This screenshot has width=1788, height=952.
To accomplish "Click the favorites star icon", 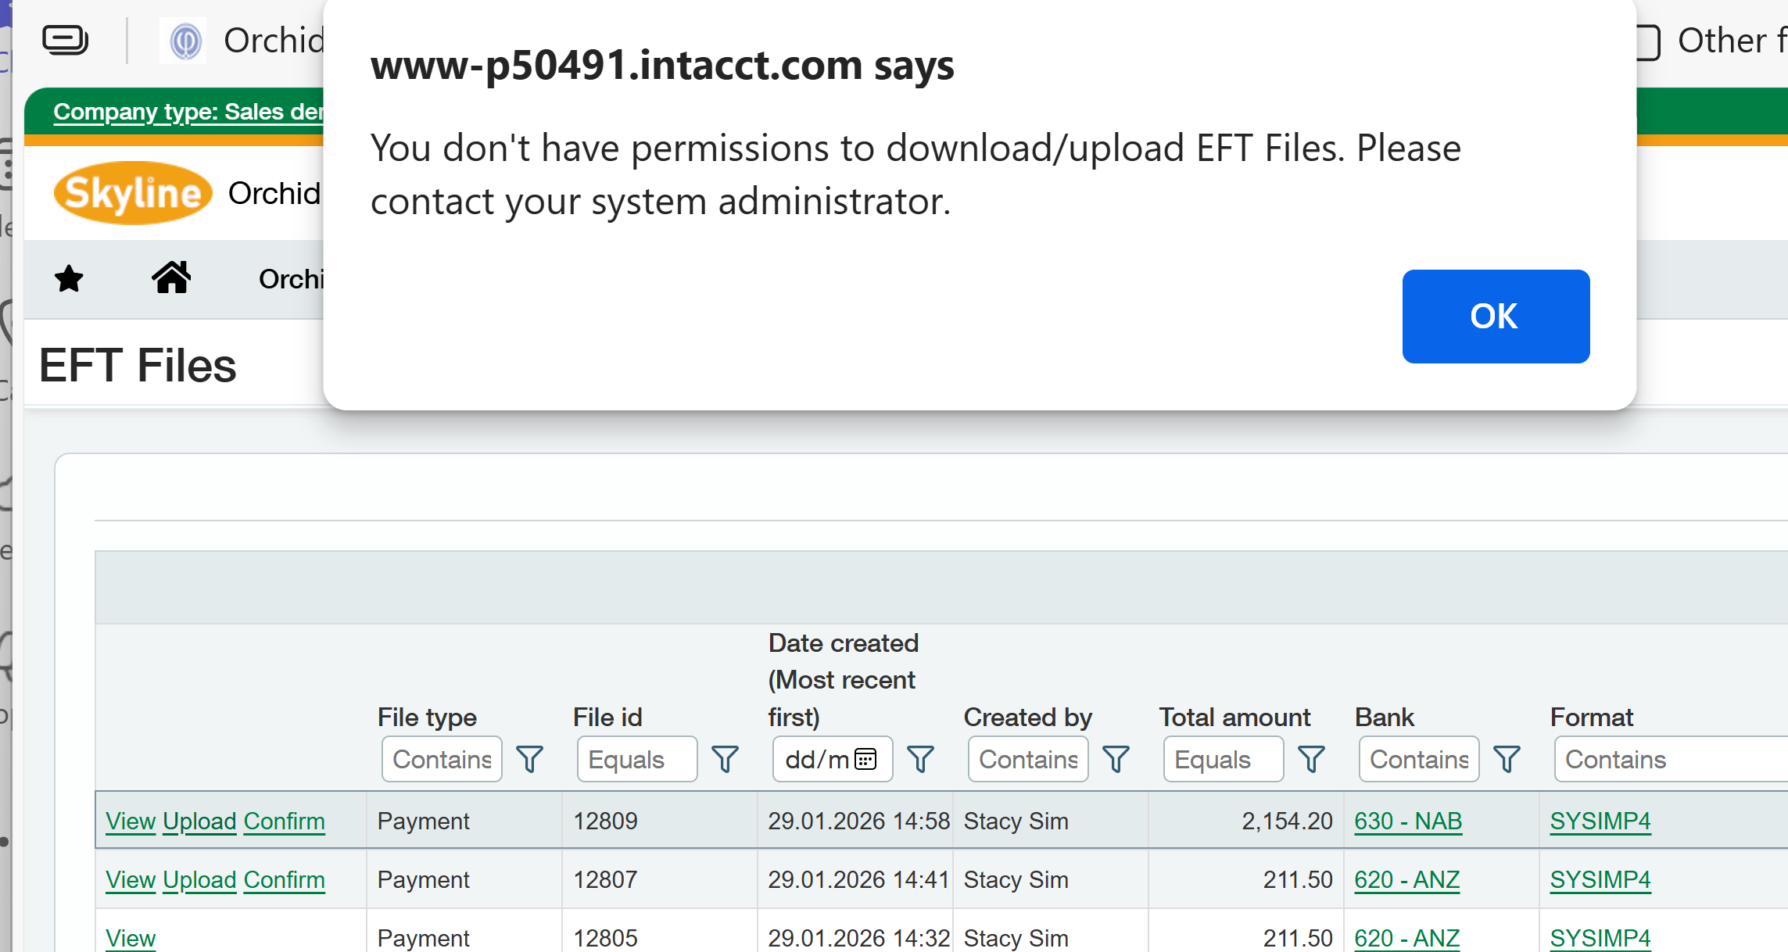I will (x=69, y=279).
